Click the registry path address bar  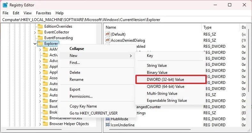click(x=126, y=20)
